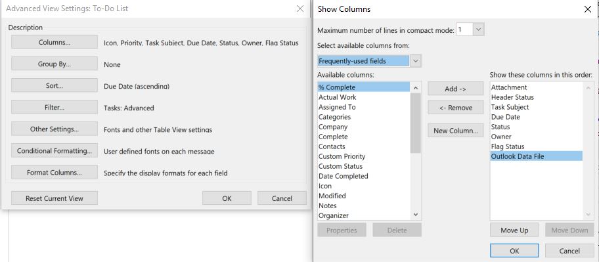This screenshot has height=262, width=599.
Task: Open the Filter... settings button
Action: click(55, 107)
